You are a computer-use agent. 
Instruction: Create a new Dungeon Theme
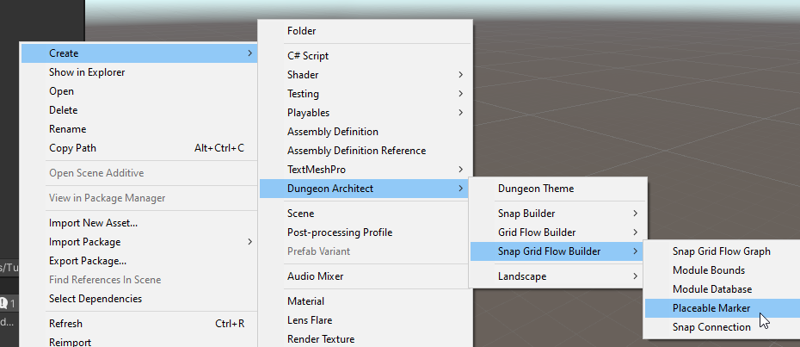tap(535, 189)
